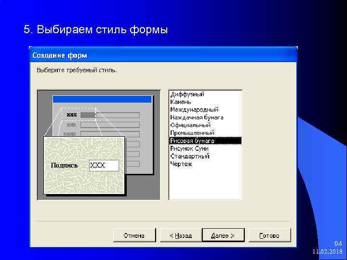Screen dimensions: 347x260
Task: Select the Промышленный style
Action: click(x=205, y=133)
